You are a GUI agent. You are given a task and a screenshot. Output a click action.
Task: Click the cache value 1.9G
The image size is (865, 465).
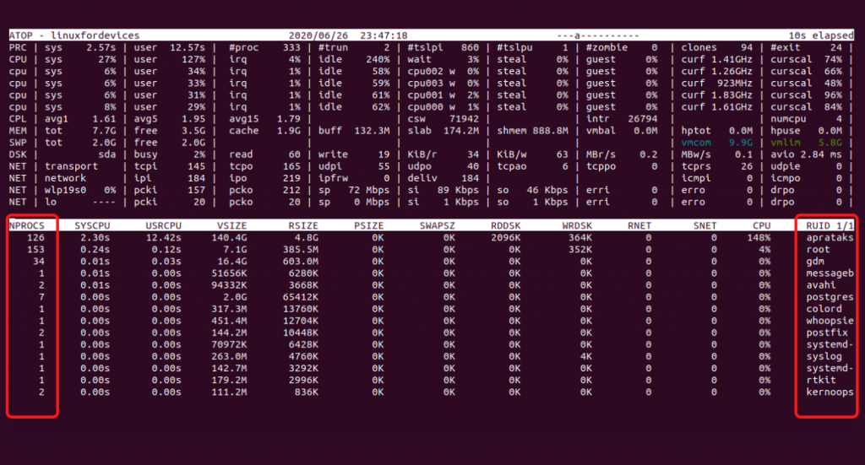[x=289, y=131]
